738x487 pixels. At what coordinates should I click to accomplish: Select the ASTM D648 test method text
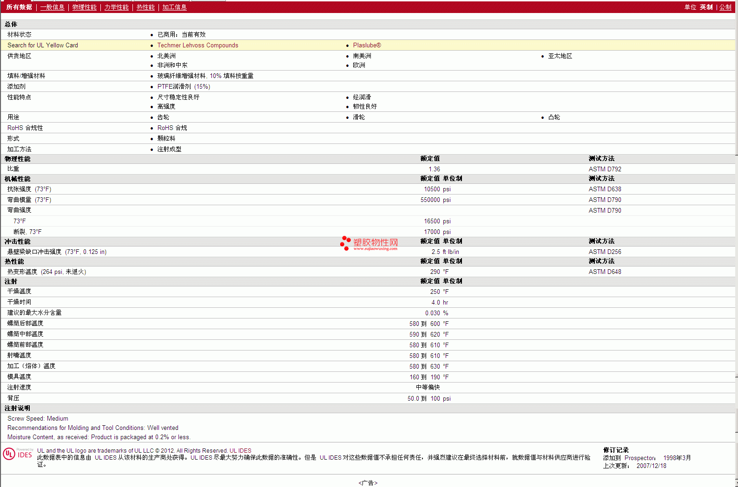coord(605,272)
